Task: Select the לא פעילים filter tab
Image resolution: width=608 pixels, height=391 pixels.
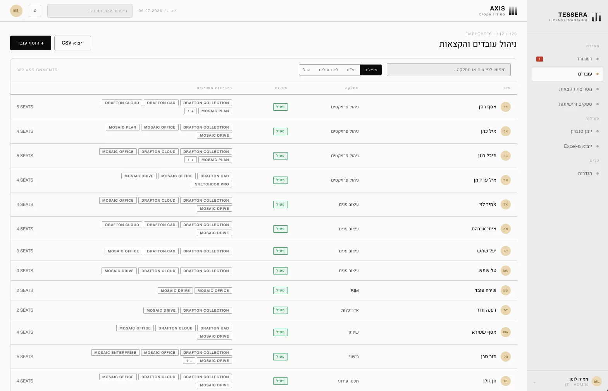Action: point(329,70)
